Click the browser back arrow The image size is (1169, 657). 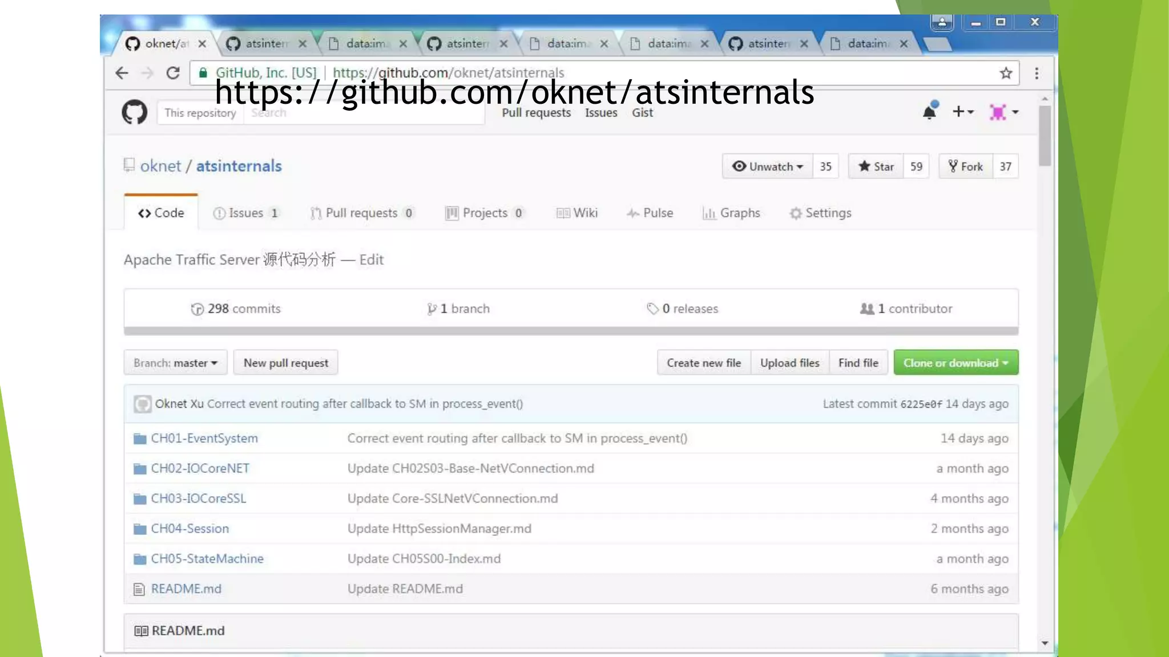coord(122,73)
